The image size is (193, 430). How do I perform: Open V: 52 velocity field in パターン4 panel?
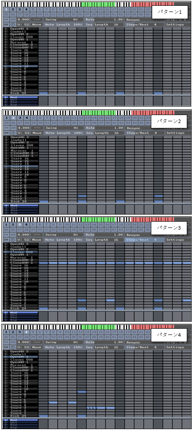pyautogui.click(x=23, y=347)
